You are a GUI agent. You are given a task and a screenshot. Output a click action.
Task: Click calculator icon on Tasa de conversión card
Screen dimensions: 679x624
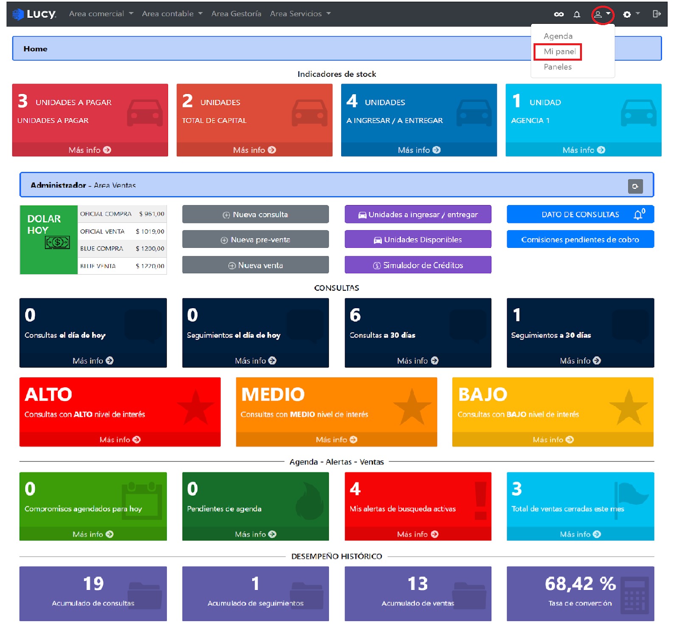click(x=635, y=595)
